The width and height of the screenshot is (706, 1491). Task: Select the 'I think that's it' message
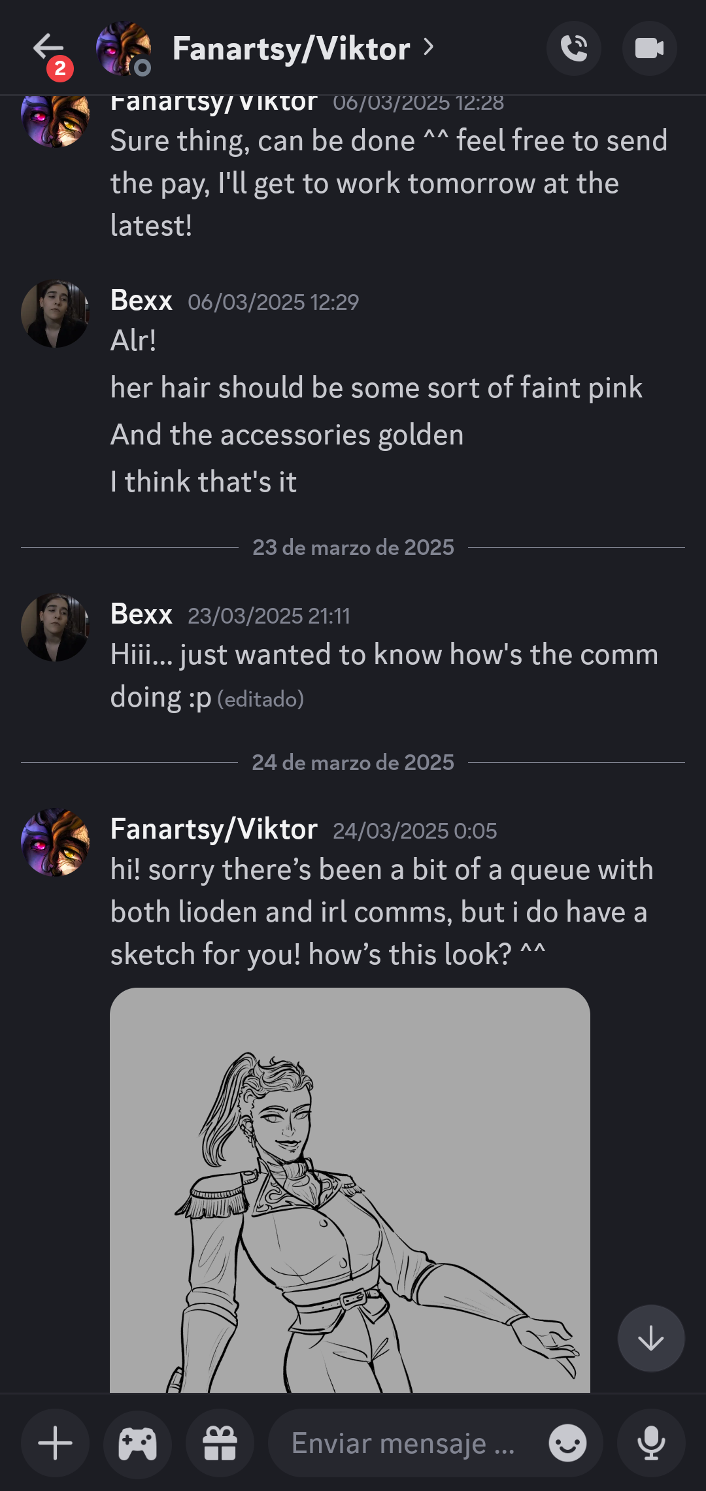tap(203, 482)
